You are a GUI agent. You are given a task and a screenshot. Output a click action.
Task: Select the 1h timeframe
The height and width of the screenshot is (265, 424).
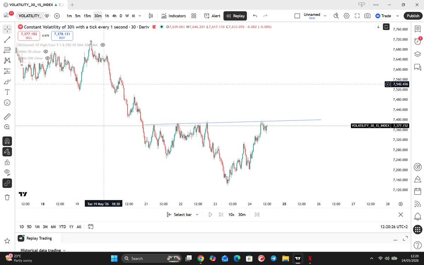107,16
